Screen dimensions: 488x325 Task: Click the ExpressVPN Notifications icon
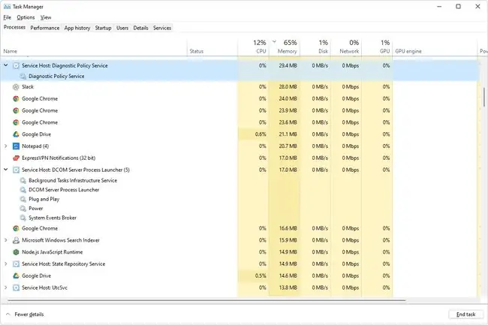(x=16, y=158)
